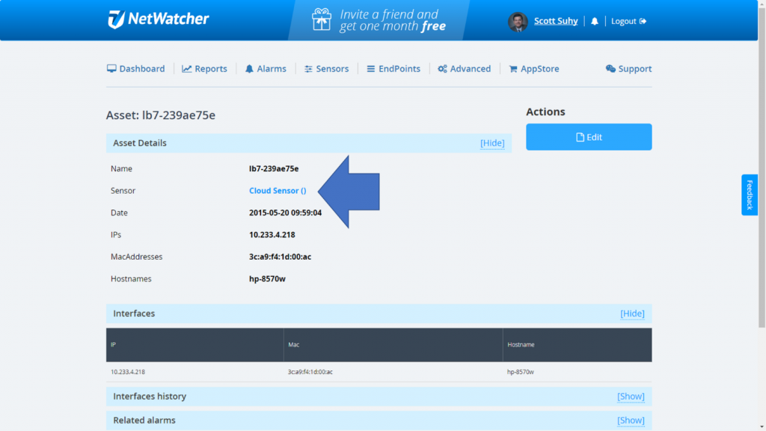Go to the Reports section
Screen dimensions: 766x431
coord(204,69)
